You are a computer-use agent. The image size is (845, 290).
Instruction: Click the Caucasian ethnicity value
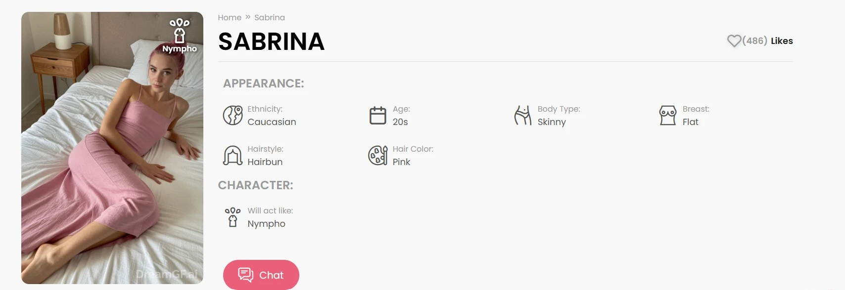272,122
